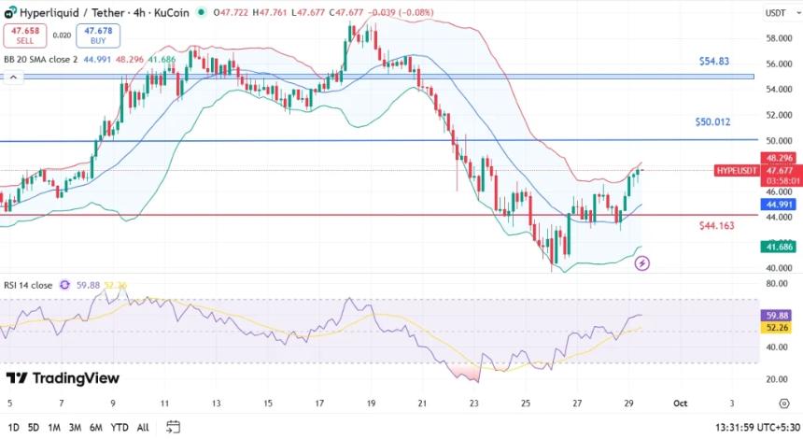Select the 1D time range
The width and height of the screenshot is (803, 439).
pyautogui.click(x=11, y=427)
